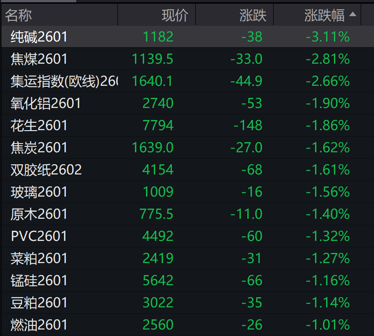Screen dimensions: 374x336
Task: Sort by the 现价 column header
Action: pyautogui.click(x=175, y=15)
